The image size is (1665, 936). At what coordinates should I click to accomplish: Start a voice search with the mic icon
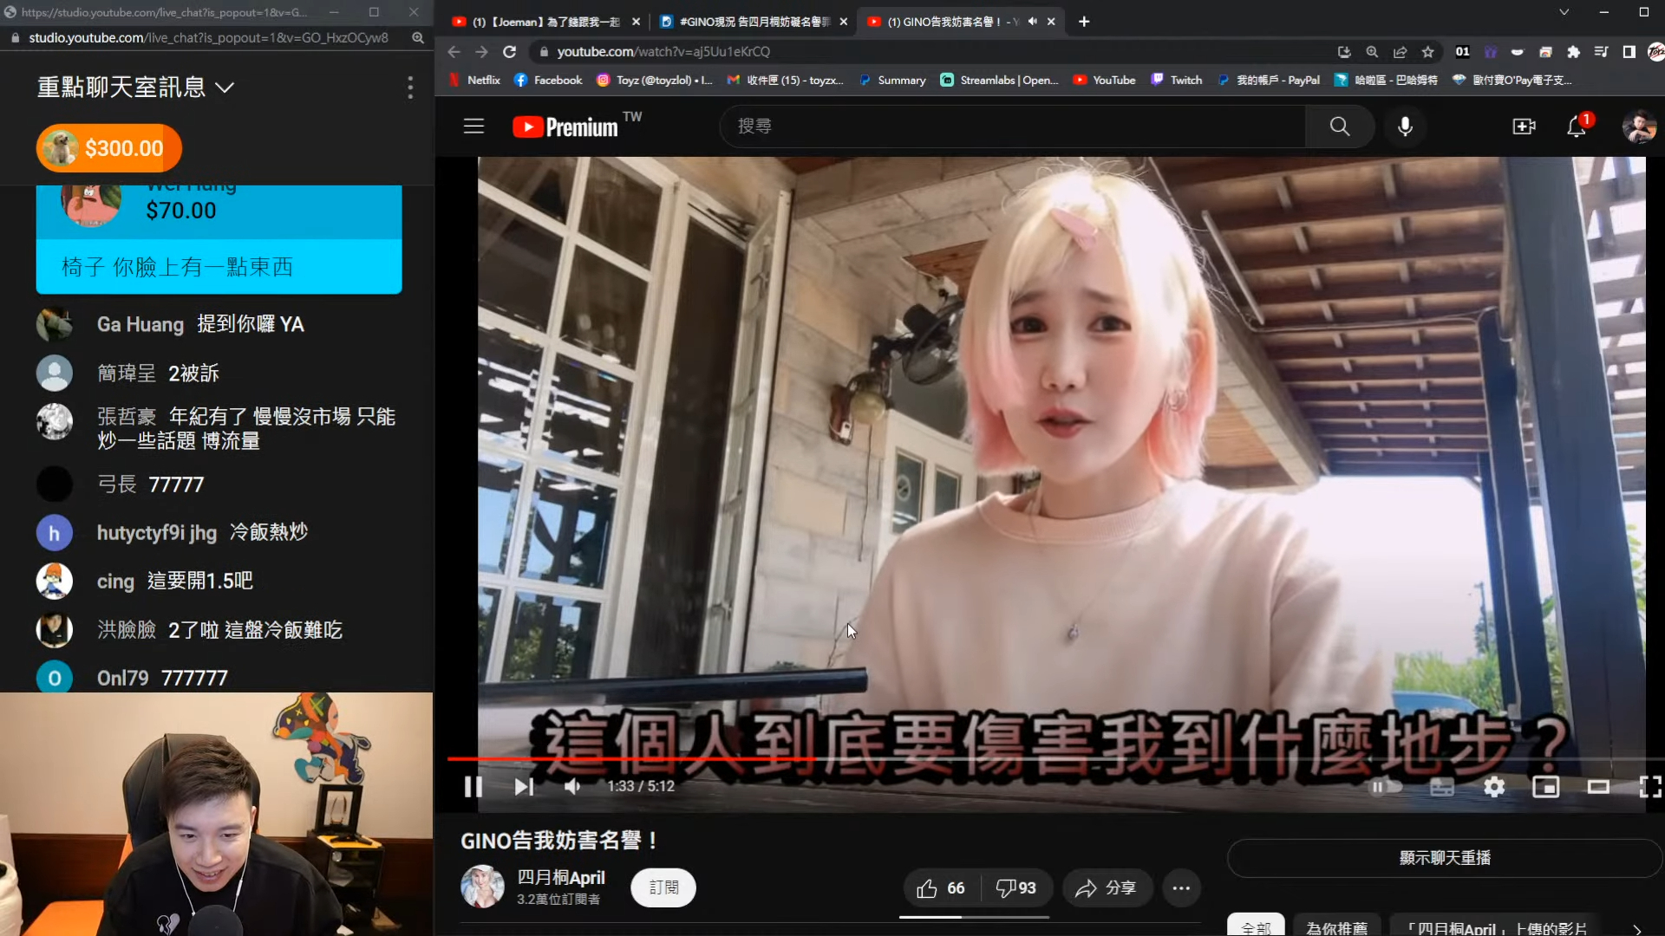1406,127
